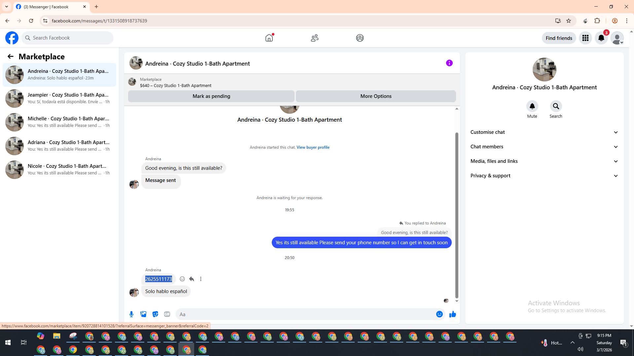Go back one page in browser
This screenshot has width=634, height=356.
click(7, 21)
